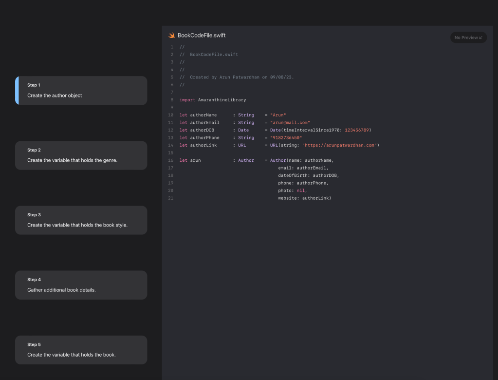Click the nil keyword on the photo line

point(300,190)
